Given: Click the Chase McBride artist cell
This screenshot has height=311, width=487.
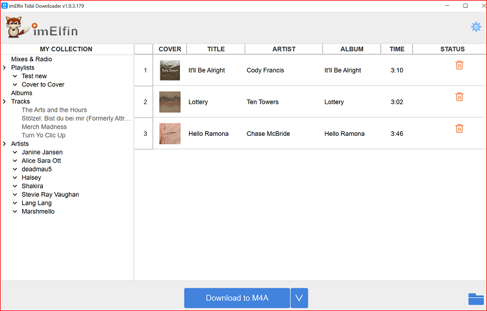Looking at the screenshot, I should click(268, 134).
